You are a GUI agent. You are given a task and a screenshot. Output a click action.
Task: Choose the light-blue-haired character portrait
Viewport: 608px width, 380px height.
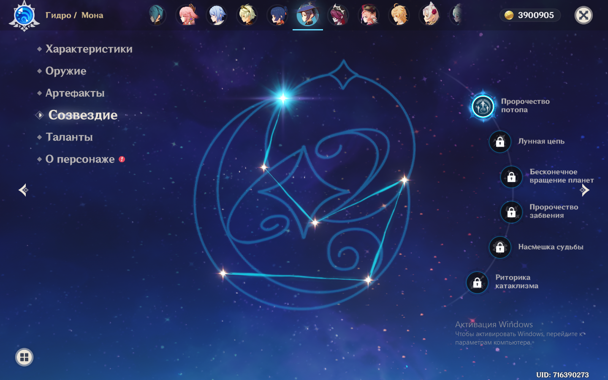[x=217, y=15]
